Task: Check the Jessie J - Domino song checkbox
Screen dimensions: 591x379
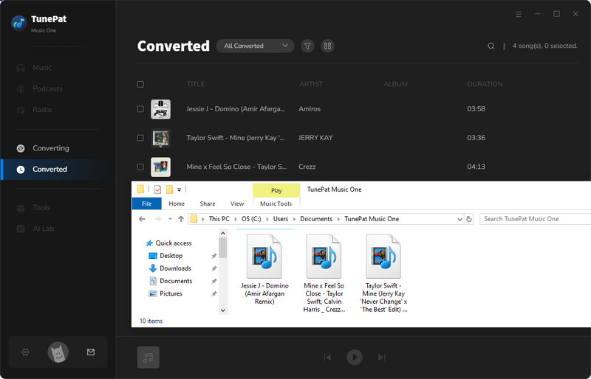Action: tap(140, 109)
